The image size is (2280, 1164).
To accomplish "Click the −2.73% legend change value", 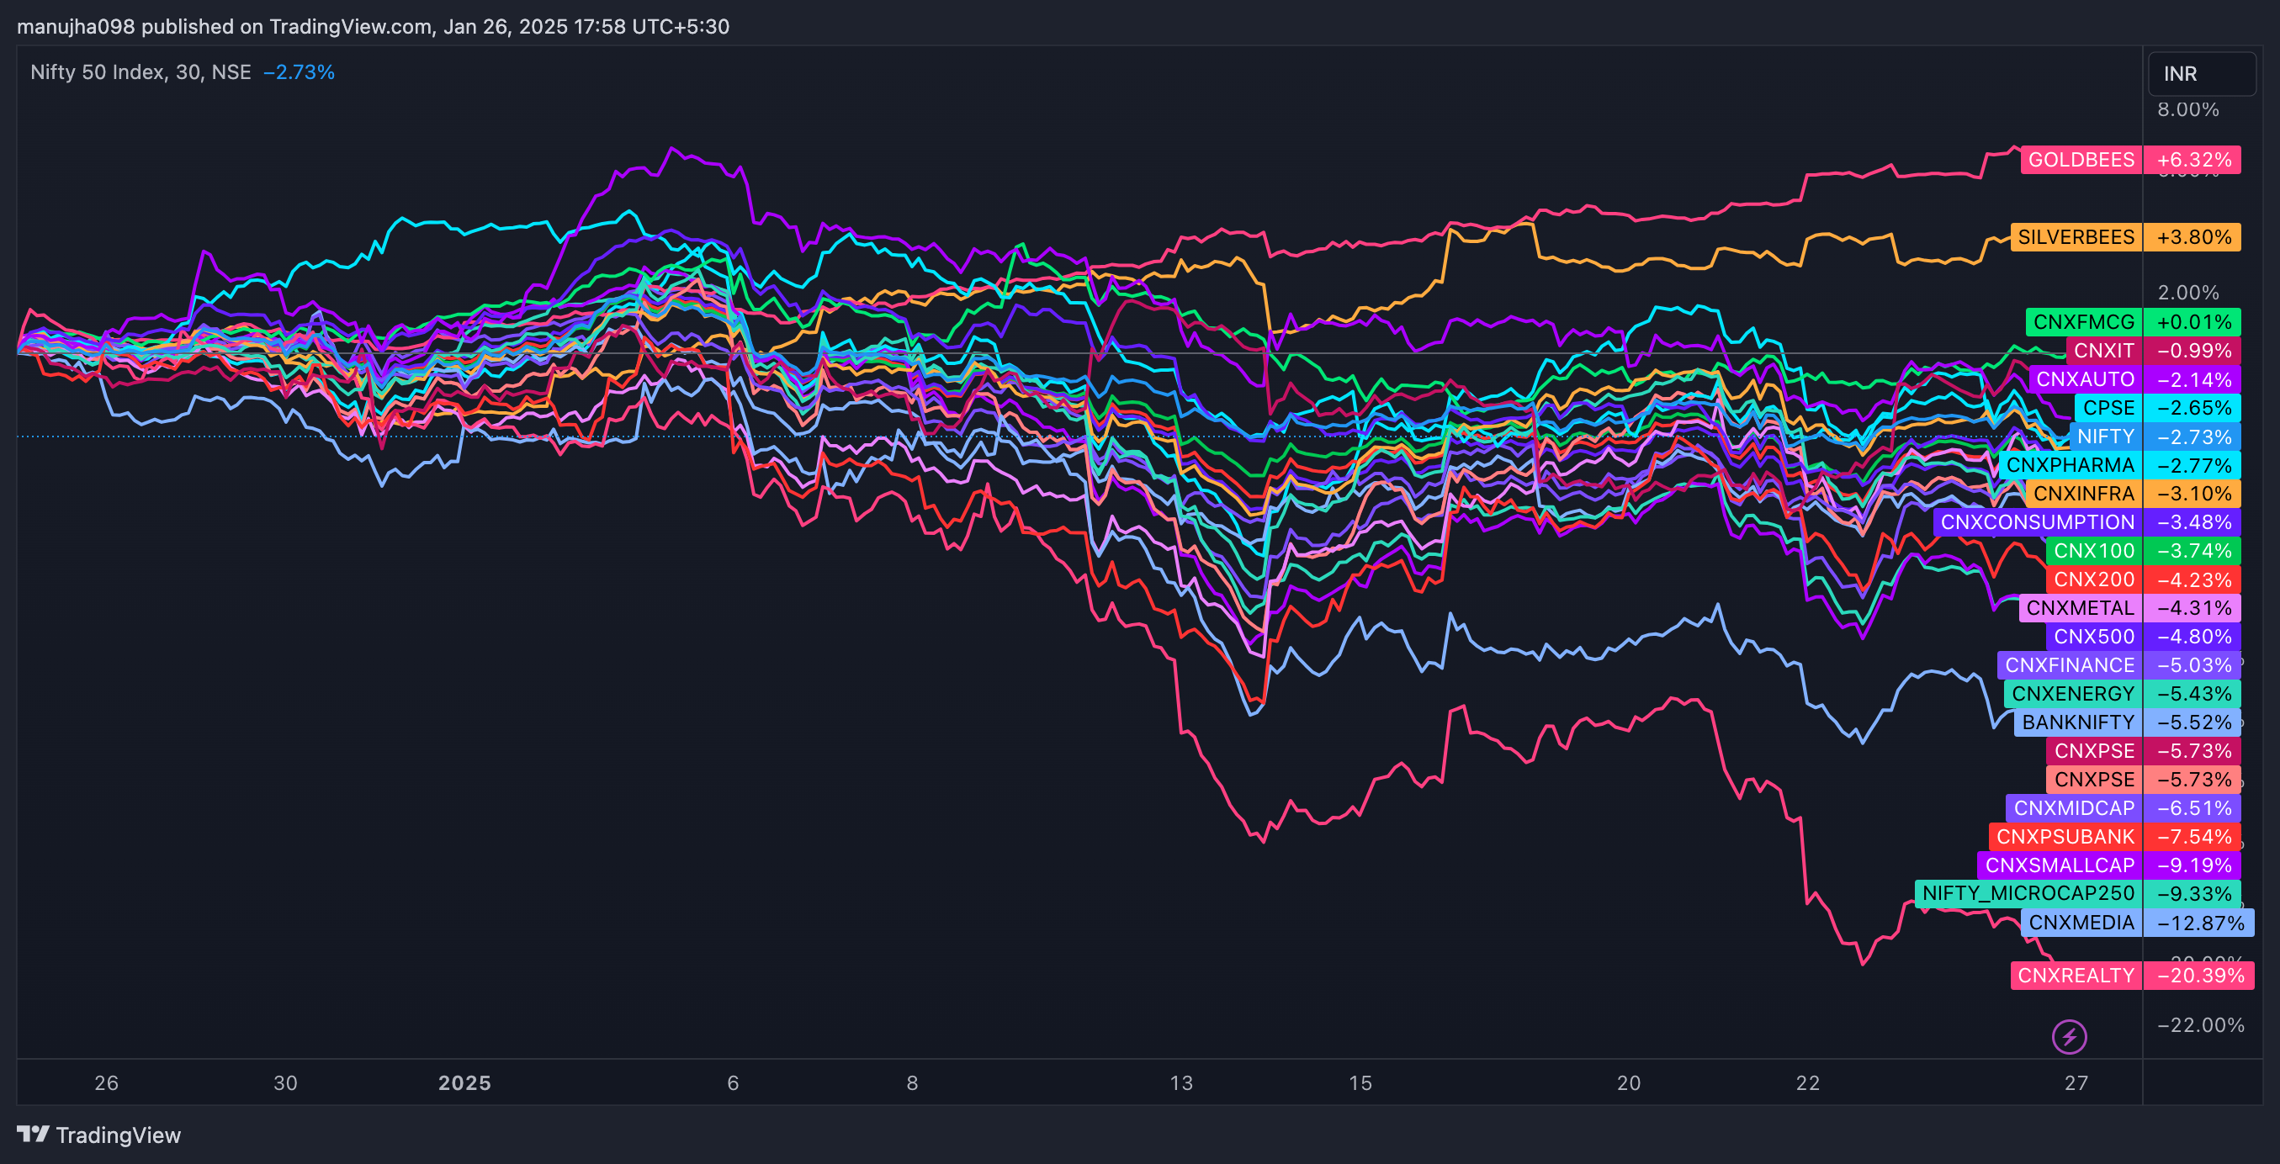I will [300, 71].
